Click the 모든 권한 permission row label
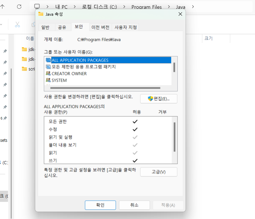This screenshot has width=255, height=219. click(x=58, y=122)
